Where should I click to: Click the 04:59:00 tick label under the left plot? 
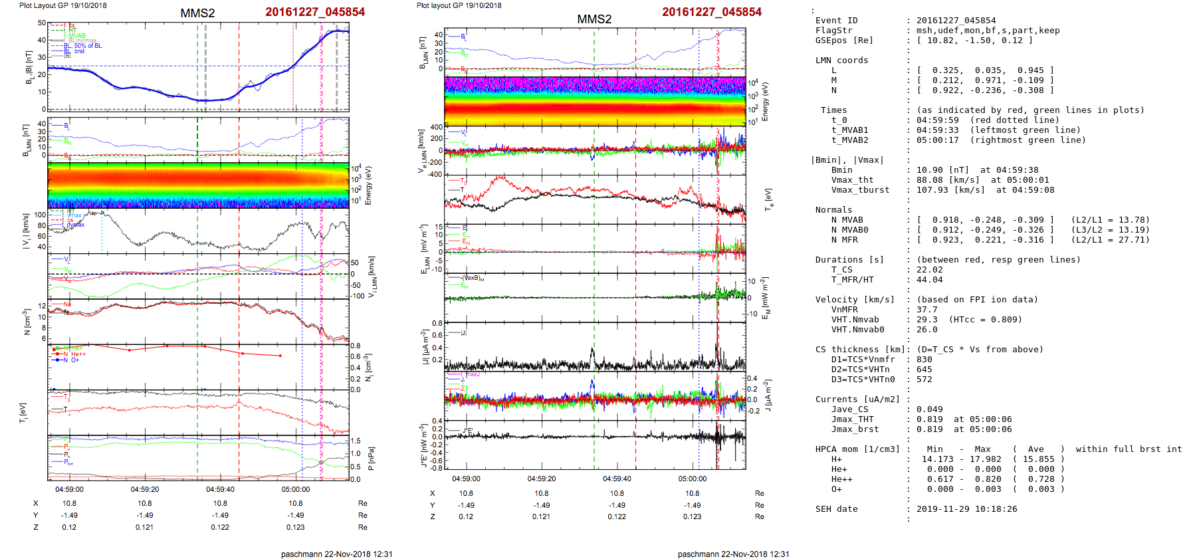[69, 490]
